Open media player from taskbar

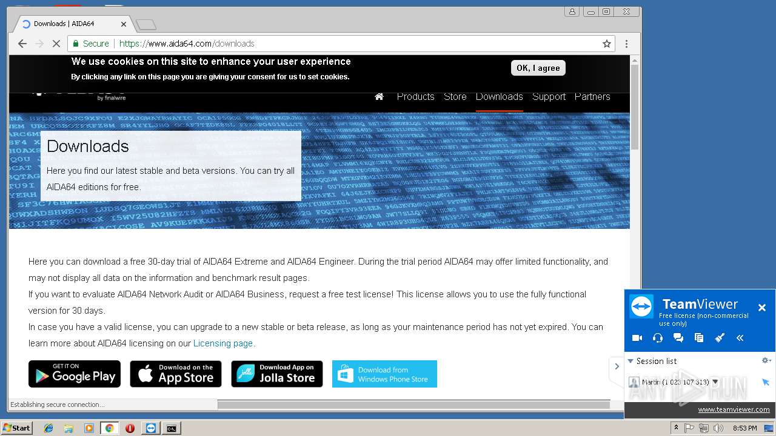coord(89,428)
